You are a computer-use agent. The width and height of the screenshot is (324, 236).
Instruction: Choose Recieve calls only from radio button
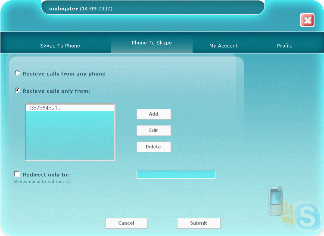click(17, 91)
